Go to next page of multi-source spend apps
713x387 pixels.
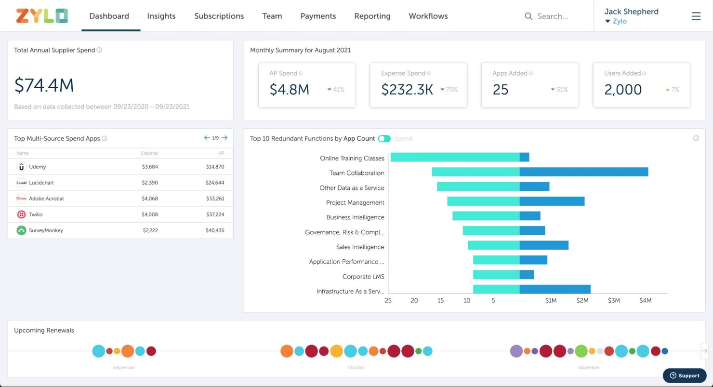click(x=224, y=137)
